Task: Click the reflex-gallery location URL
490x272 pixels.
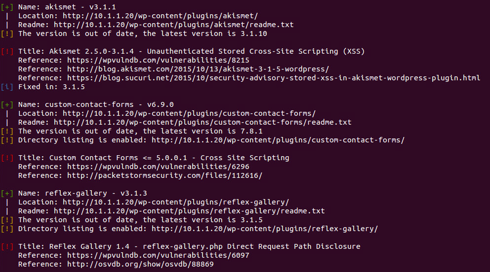Action: (x=176, y=202)
